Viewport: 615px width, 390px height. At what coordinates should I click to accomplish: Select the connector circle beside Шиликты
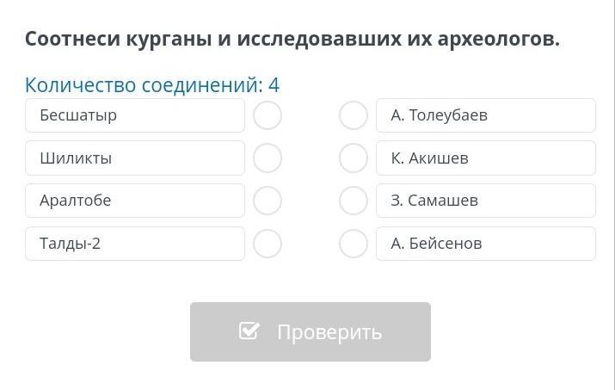click(268, 158)
